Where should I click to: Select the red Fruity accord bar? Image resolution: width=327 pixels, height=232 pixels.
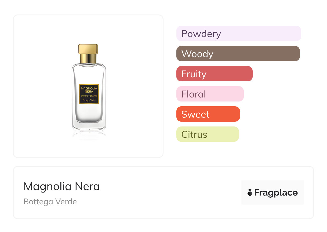(x=214, y=74)
